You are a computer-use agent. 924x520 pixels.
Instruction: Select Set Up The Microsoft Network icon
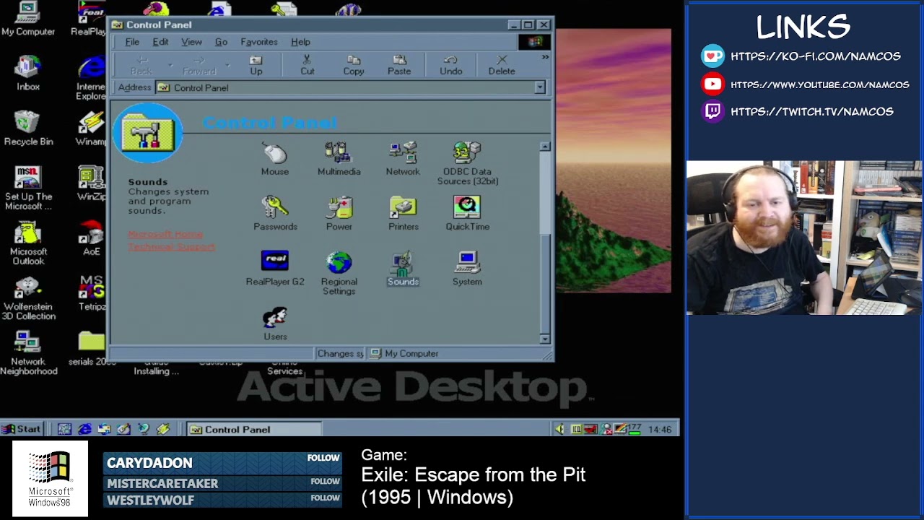pyautogui.click(x=28, y=188)
